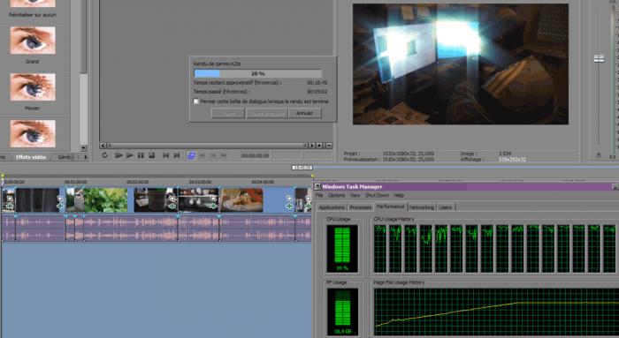Click the CPU Usage 99 % meter
The height and width of the screenshot is (338, 619).
(342, 249)
